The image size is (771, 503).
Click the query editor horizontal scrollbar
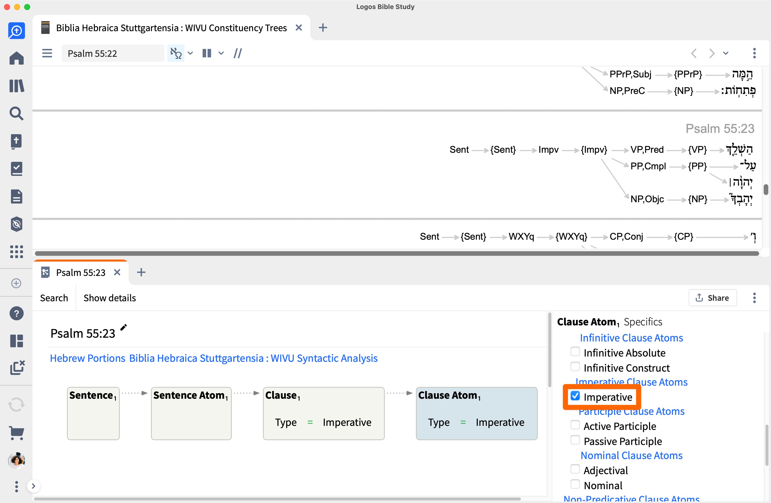(277, 499)
